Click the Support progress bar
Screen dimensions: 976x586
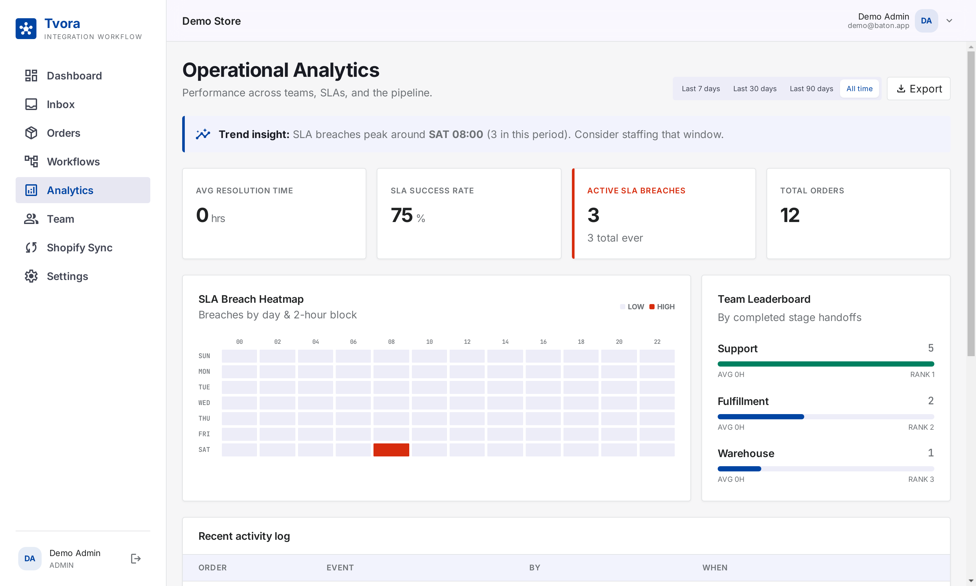[x=826, y=364]
